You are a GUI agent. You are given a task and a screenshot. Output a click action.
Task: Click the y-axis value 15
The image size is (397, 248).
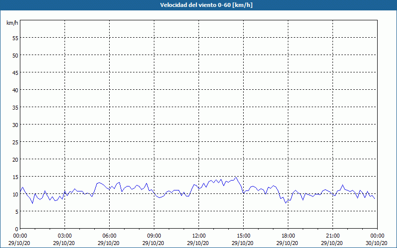[x=15, y=177]
